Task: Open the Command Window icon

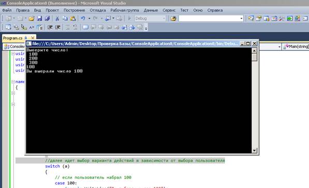Action: tap(305, 19)
